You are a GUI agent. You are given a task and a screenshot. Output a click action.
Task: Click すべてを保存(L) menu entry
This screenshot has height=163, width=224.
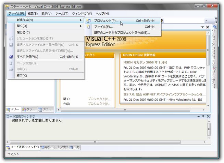pyautogui.click(x=46, y=57)
